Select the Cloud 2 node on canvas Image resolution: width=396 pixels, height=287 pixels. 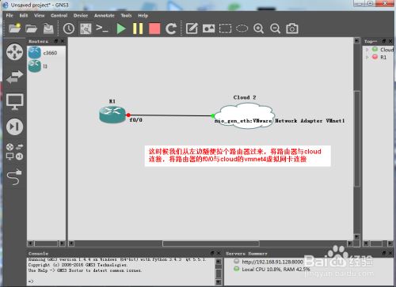(244, 116)
